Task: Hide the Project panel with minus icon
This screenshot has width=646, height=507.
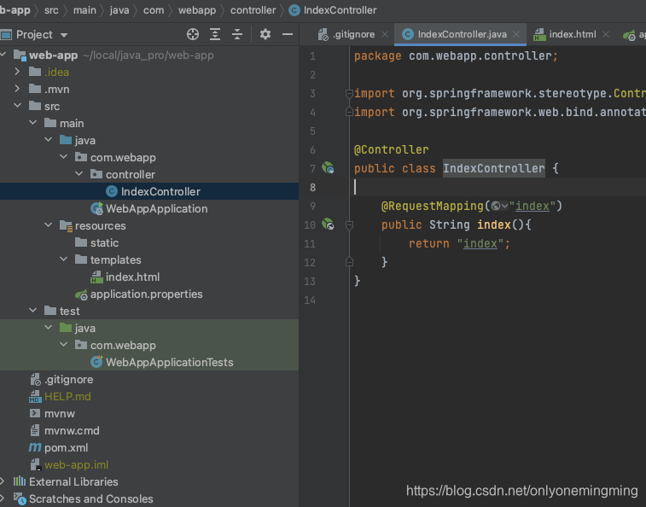Action: coord(288,34)
